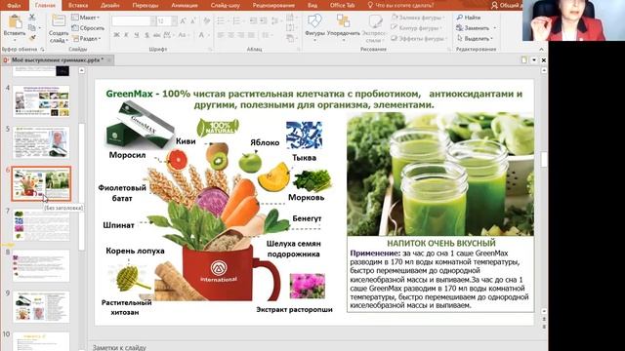Click the Reset (Сбросить) button
The image size is (625, 351).
tap(88, 28)
